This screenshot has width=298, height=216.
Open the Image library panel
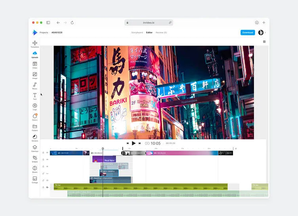pos(35,75)
